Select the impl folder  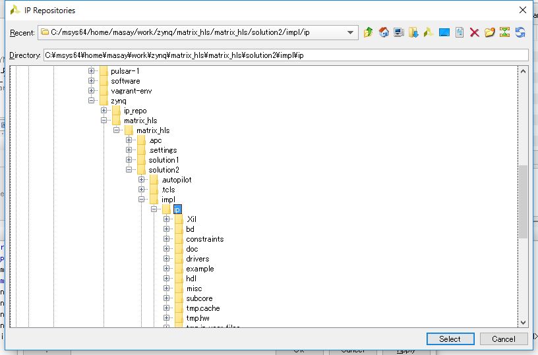coord(168,200)
